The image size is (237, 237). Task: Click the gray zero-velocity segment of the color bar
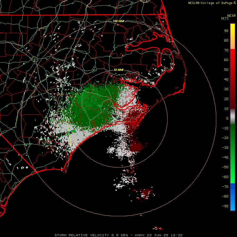pyautogui.click(x=233, y=117)
